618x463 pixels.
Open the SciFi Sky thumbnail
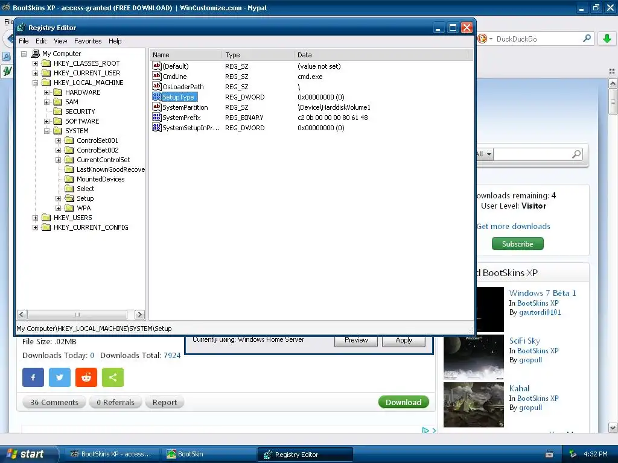(x=473, y=357)
